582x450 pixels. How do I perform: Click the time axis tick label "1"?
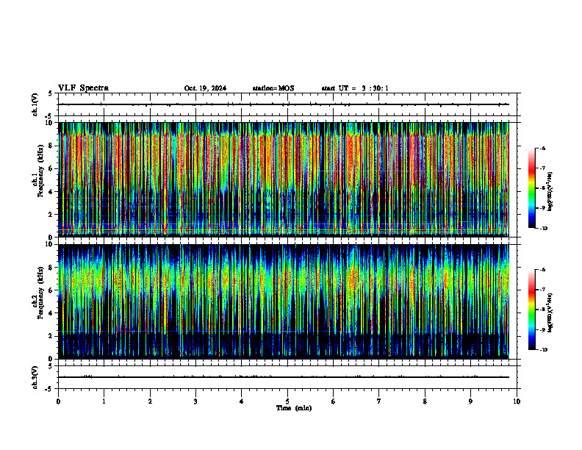point(104,401)
